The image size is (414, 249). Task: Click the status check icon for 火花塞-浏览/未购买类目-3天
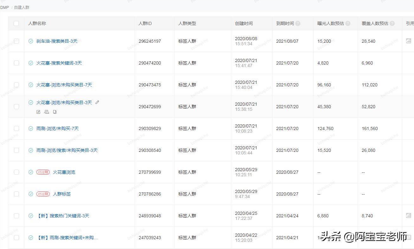(31, 103)
